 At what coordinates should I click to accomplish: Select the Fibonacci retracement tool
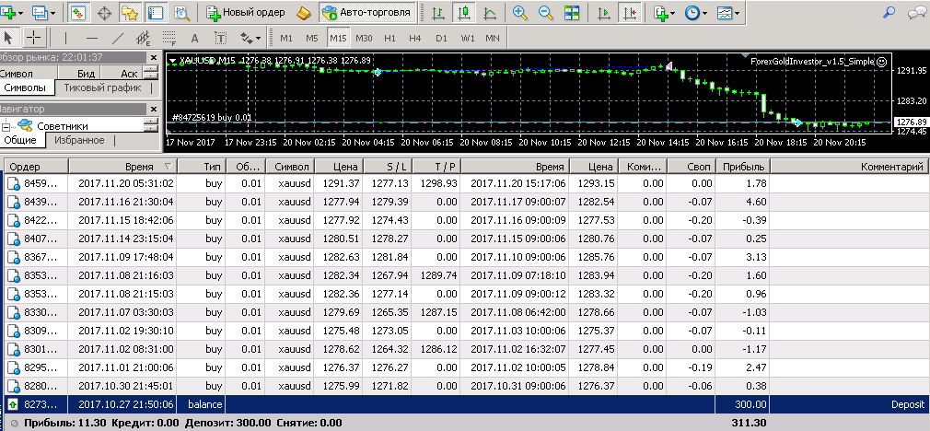pos(169,39)
